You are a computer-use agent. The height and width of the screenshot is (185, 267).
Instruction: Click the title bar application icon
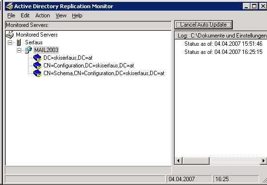point(10,6)
